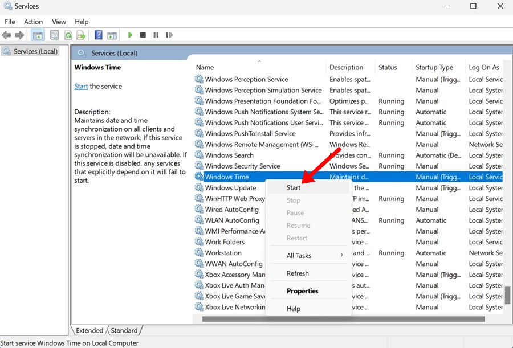Click the Back arrow toolbar icon
This screenshot has width=513, height=348.
coord(6,35)
